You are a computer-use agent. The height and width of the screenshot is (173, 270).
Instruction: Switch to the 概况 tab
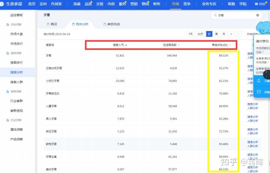(x=52, y=24)
